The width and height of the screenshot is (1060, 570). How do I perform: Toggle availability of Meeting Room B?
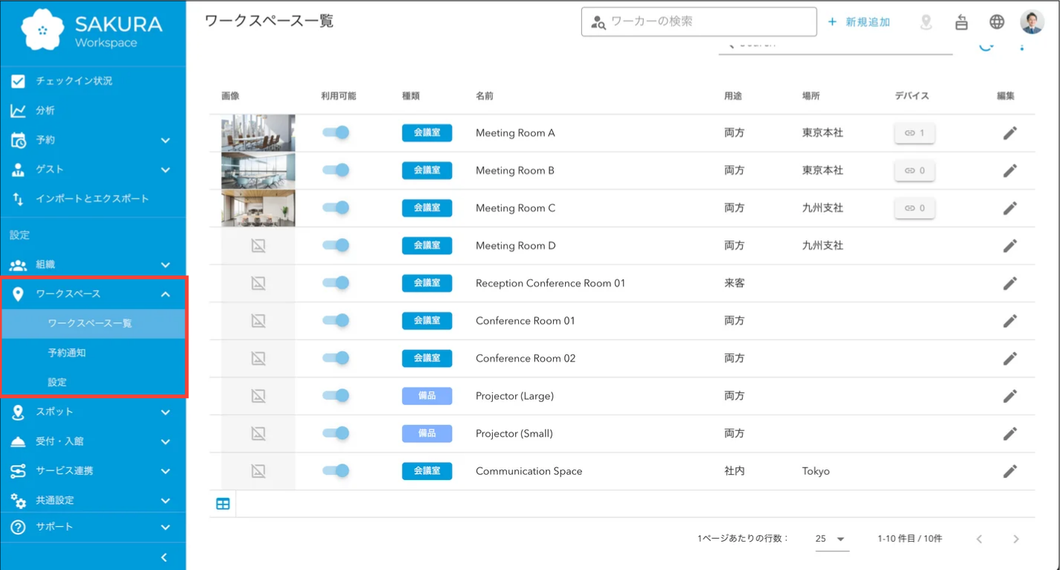click(x=336, y=170)
